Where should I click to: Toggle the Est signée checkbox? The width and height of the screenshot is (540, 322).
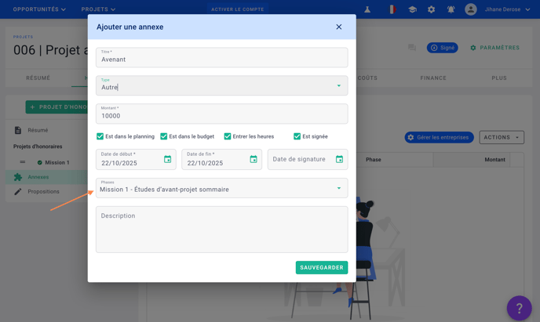coord(297,136)
